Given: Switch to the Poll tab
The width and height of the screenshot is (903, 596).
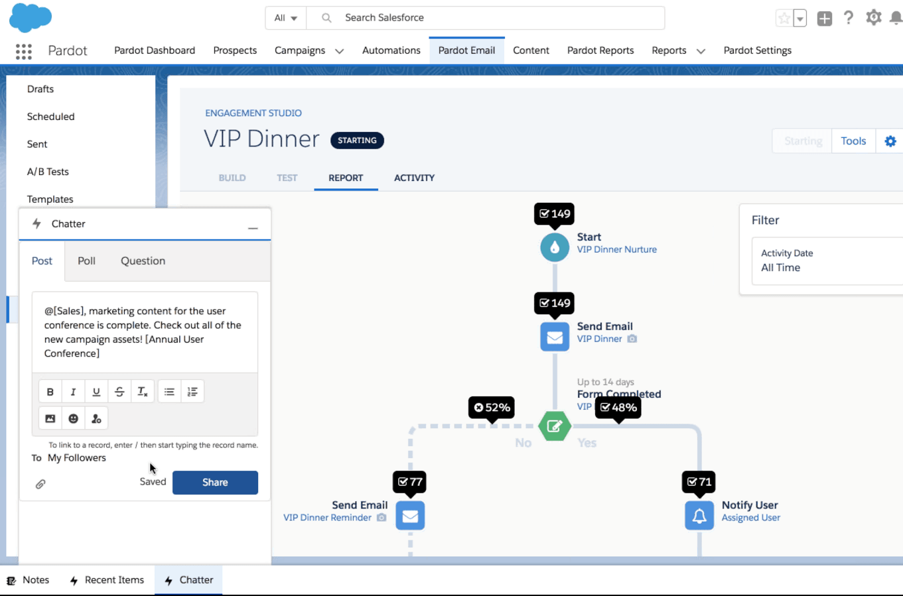Looking at the screenshot, I should 86,261.
